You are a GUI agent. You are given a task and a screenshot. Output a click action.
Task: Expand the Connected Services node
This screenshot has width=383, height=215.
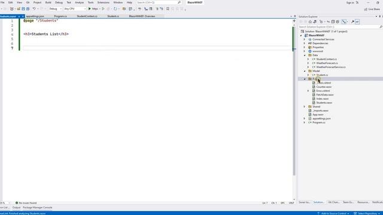click(x=305, y=39)
